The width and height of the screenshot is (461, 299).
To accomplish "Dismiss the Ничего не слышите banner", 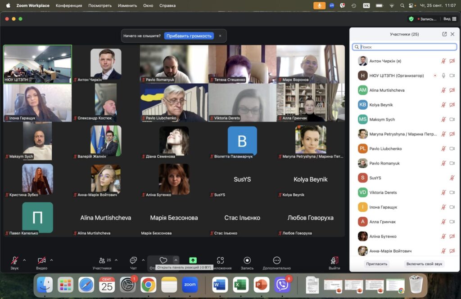I will point(220,36).
